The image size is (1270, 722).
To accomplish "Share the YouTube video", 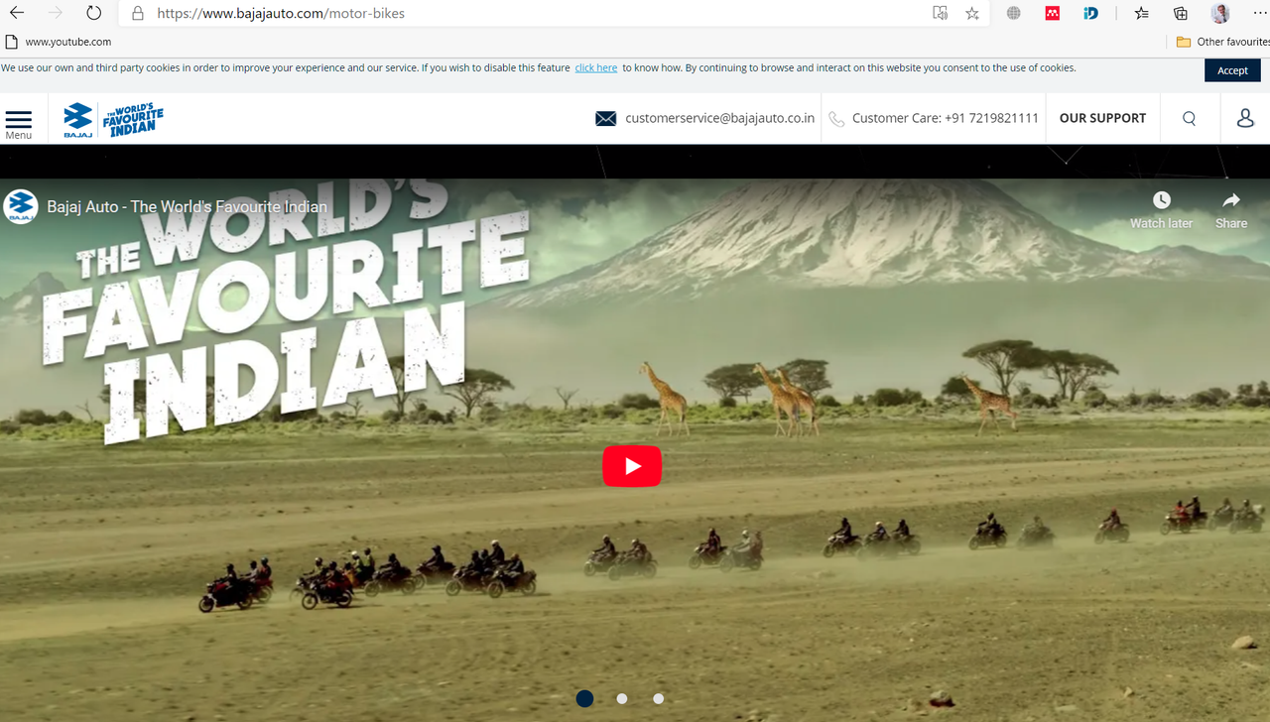I will pyautogui.click(x=1231, y=210).
